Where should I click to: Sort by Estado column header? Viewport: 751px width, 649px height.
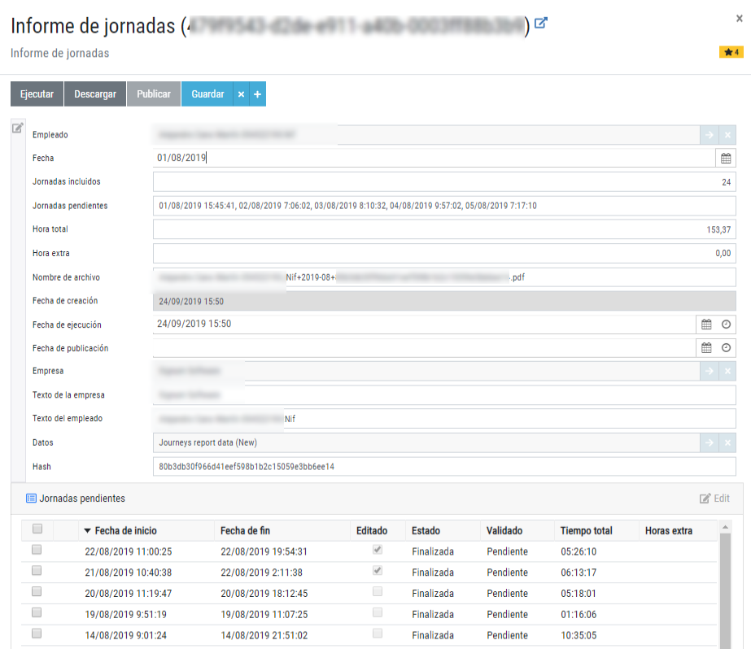426,531
